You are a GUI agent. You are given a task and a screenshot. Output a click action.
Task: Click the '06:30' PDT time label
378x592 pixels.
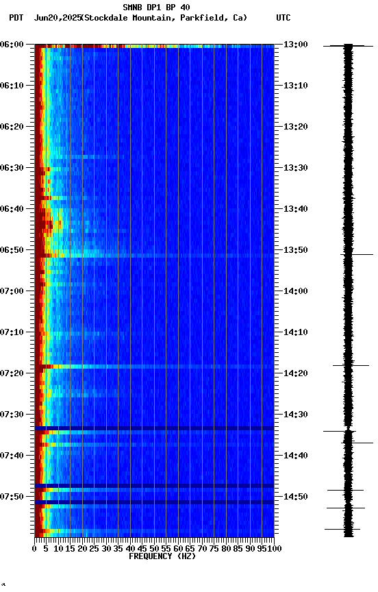pyautogui.click(x=12, y=168)
